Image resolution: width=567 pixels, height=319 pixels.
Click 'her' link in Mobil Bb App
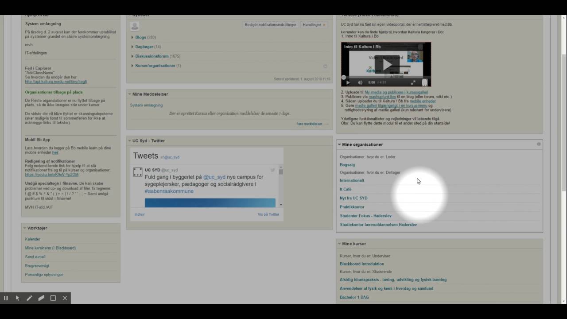pyautogui.click(x=55, y=152)
